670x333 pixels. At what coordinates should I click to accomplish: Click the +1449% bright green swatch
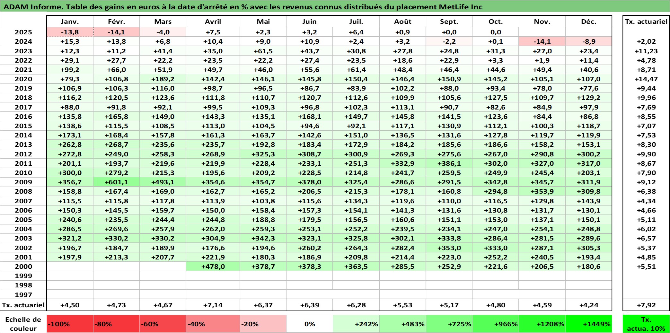point(589,324)
